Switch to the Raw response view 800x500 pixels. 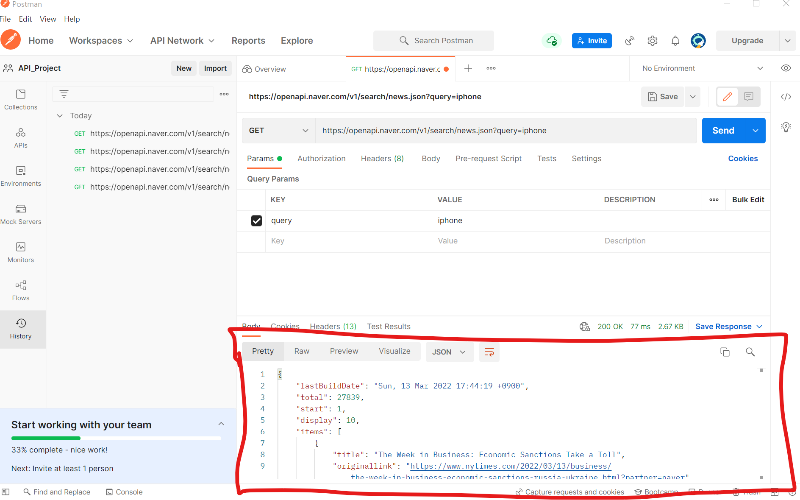(302, 351)
